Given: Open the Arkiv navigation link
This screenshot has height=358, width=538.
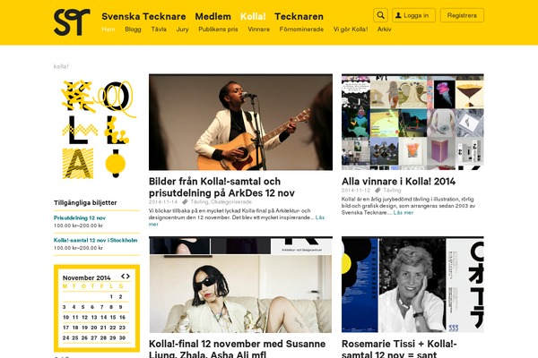Looking at the screenshot, I should 385,30.
